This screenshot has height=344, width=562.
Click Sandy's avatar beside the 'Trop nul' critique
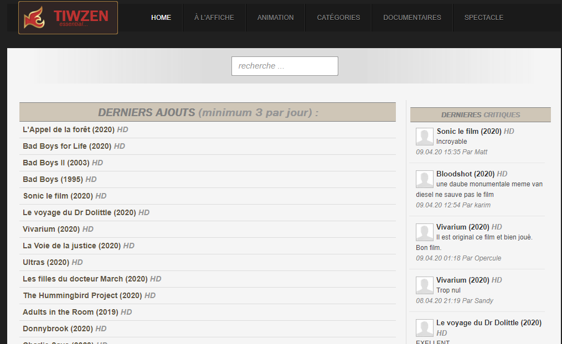[424, 285]
